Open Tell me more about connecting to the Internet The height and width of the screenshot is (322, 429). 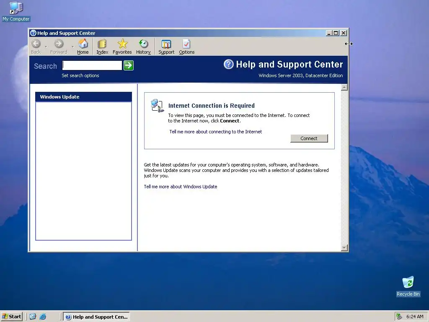tap(216, 132)
